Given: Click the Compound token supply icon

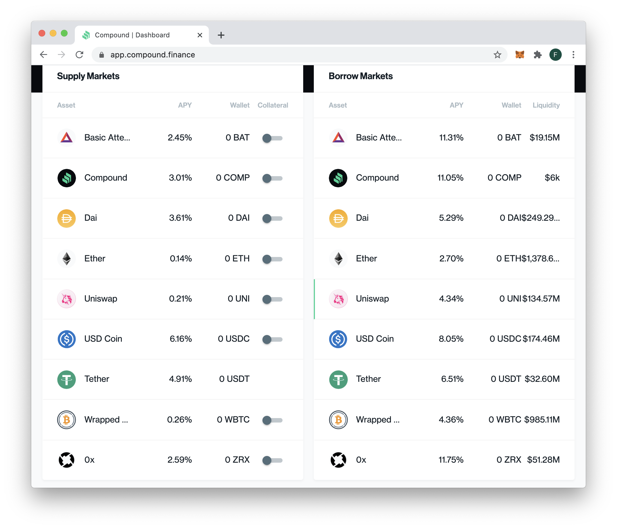Looking at the screenshot, I should click(67, 178).
